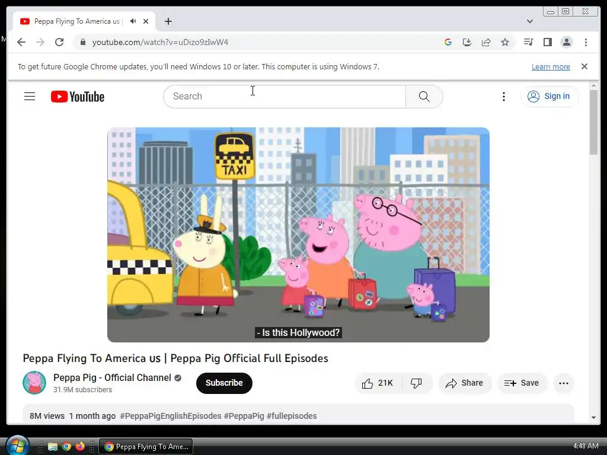This screenshot has width=607, height=455.
Task: Click the scrollbar down arrow
Action: 593,418
